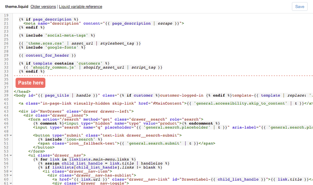
Task: Open the Older versions link
Action: point(43,7)
